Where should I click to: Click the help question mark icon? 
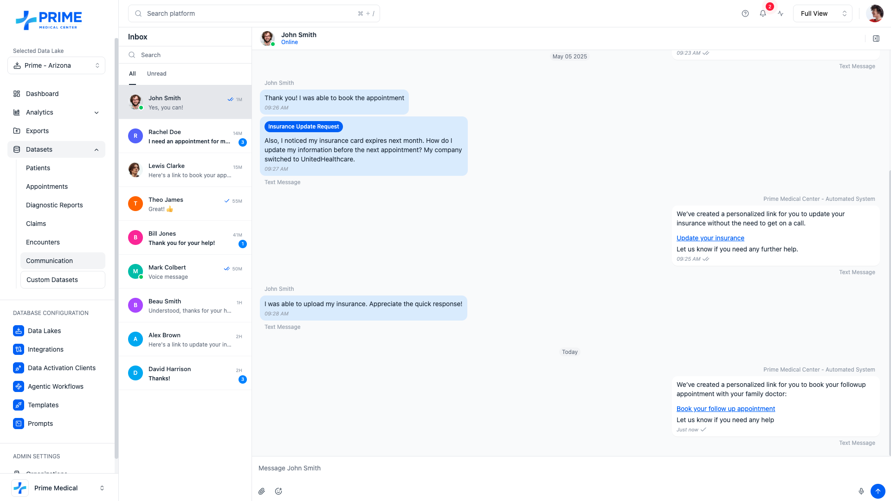pos(745,13)
